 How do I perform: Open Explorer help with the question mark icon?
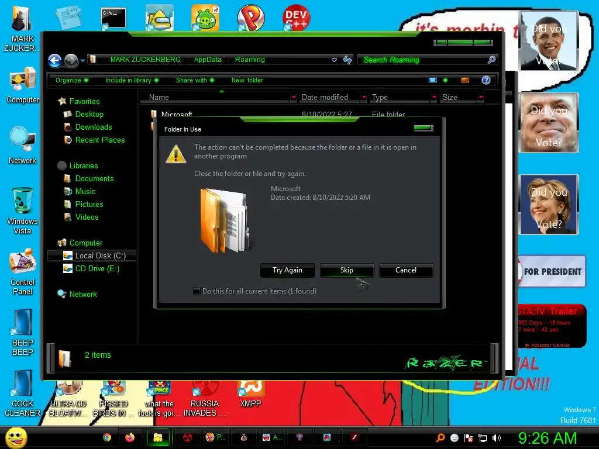coord(486,80)
